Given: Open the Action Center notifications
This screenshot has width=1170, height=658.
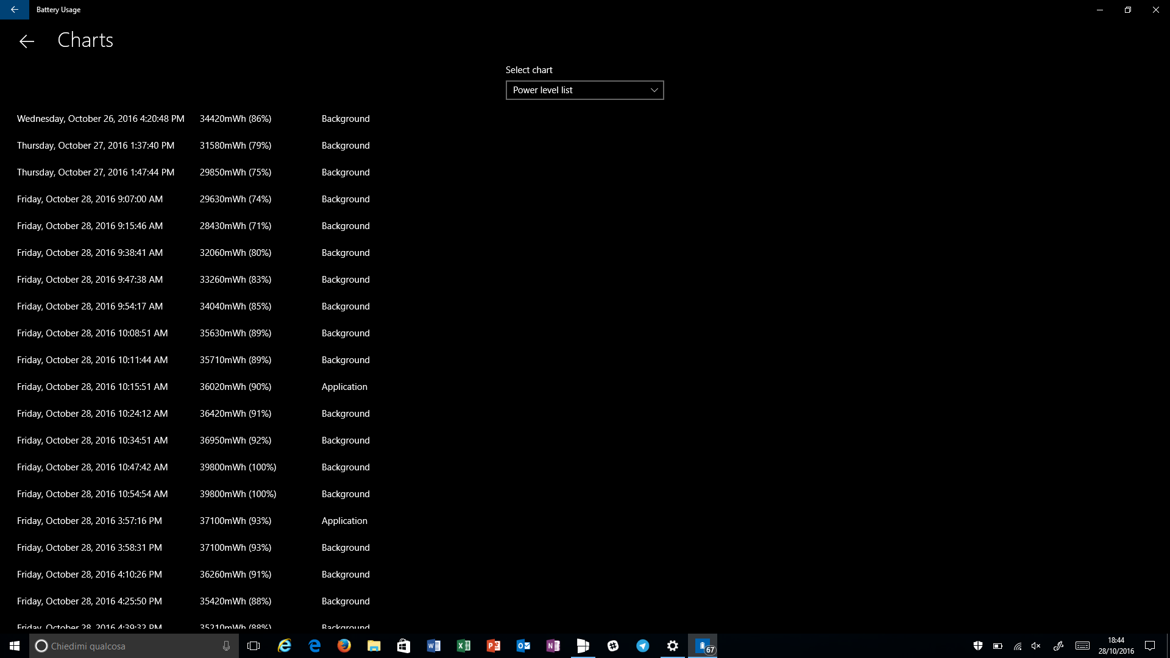Looking at the screenshot, I should [x=1150, y=646].
